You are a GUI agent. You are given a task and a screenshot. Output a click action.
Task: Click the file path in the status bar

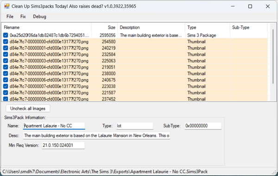click(105, 171)
